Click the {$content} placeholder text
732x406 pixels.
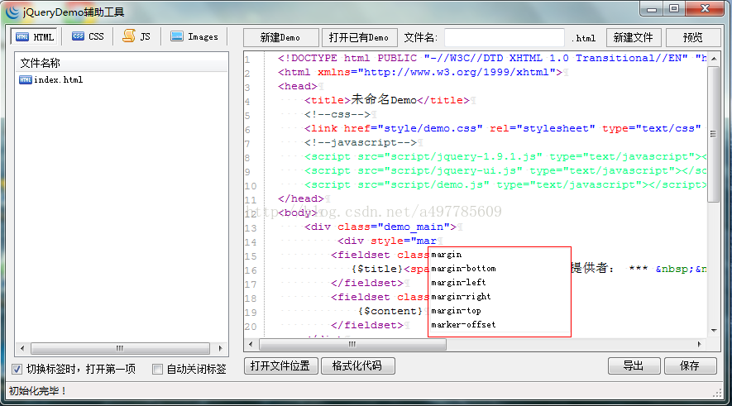390,311
